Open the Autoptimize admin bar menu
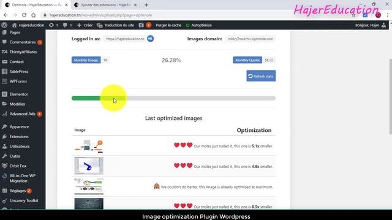The width and height of the screenshot is (392, 220). coord(199,25)
